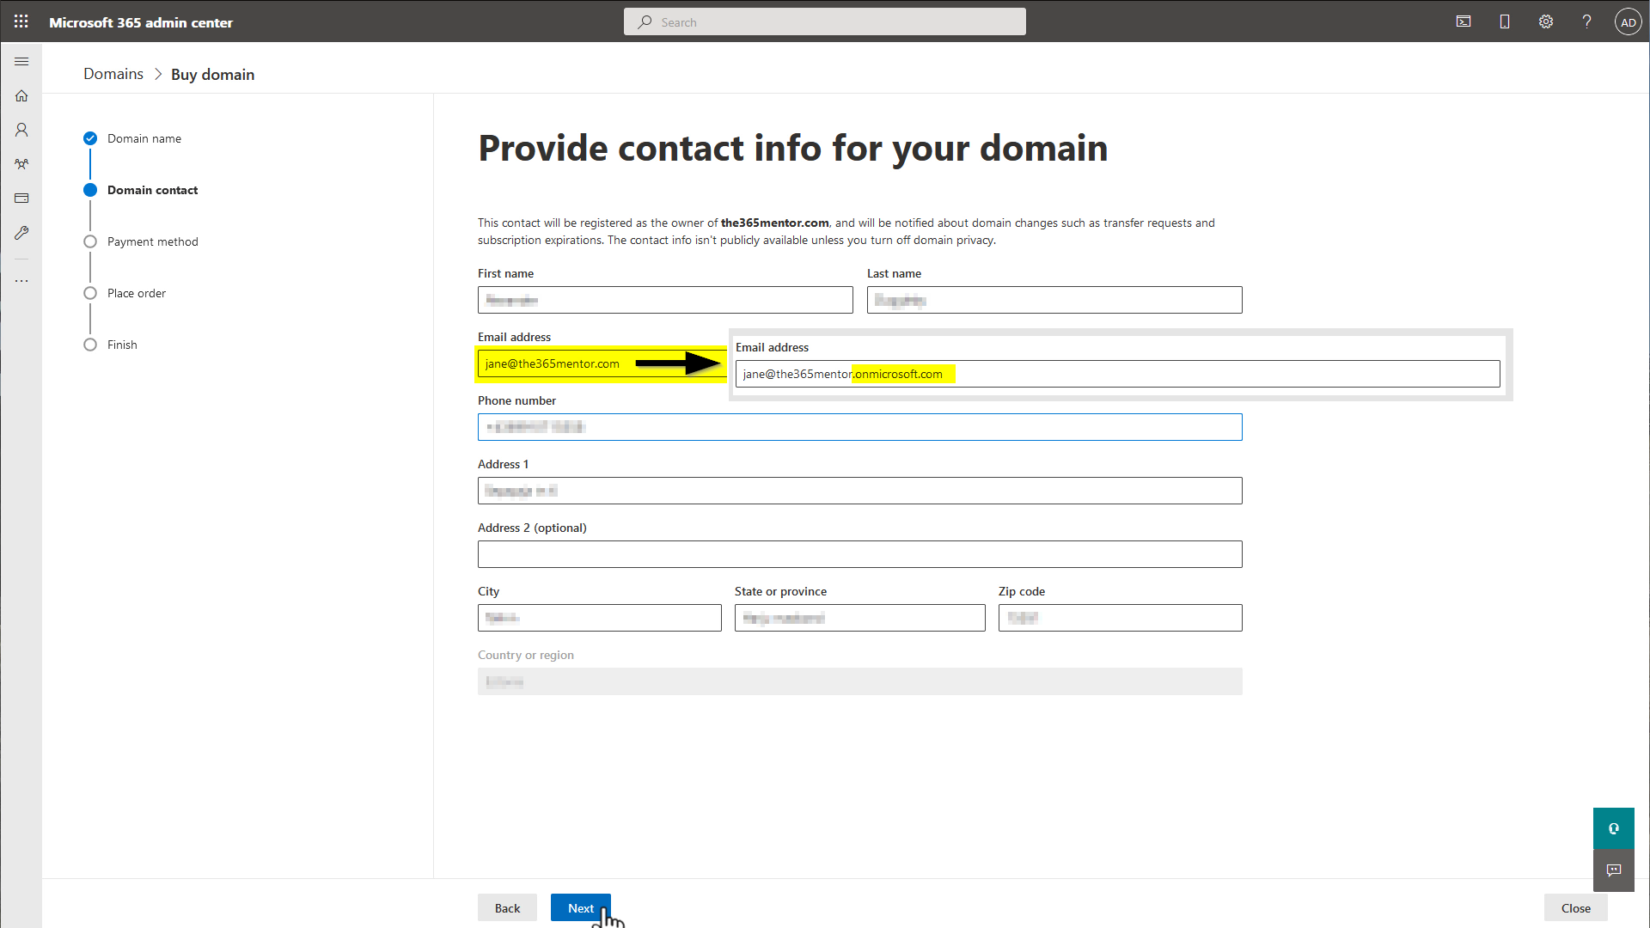Select the Payment method step
Image resolution: width=1650 pixels, height=928 pixels.
click(152, 241)
